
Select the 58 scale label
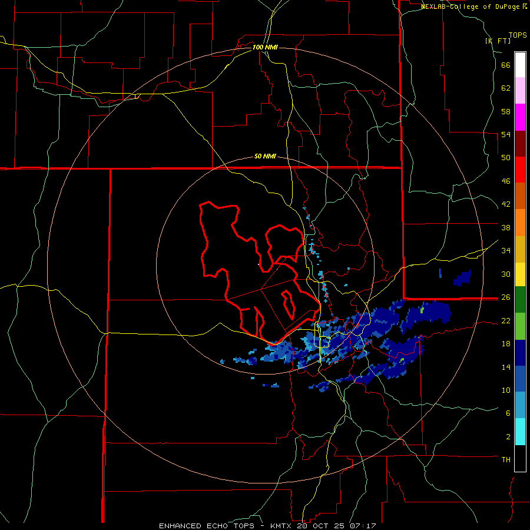click(506, 111)
